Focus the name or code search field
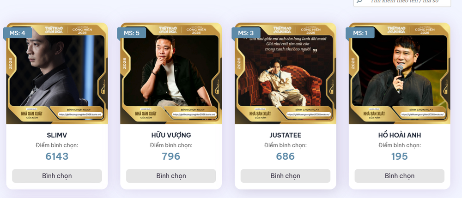The image size is (462, 198). point(402,2)
